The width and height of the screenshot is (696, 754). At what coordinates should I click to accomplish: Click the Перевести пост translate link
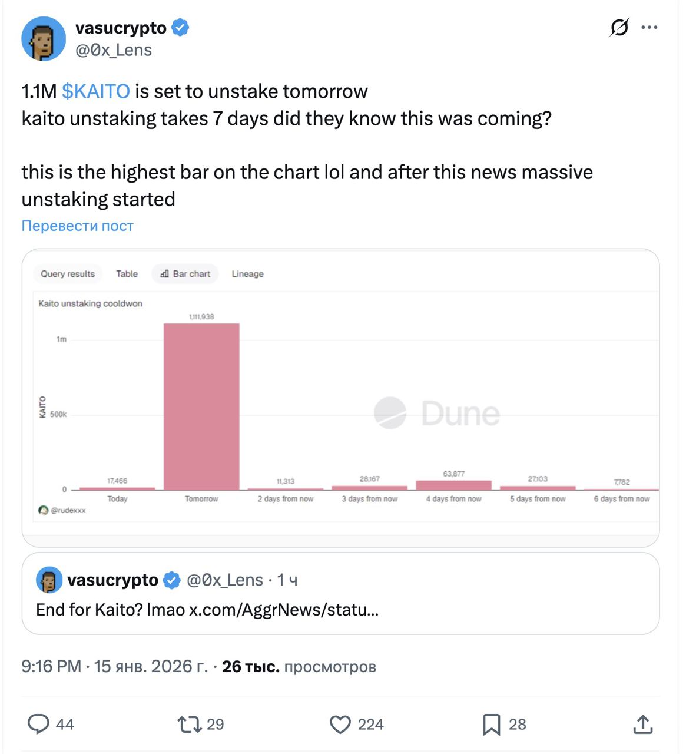tap(77, 226)
